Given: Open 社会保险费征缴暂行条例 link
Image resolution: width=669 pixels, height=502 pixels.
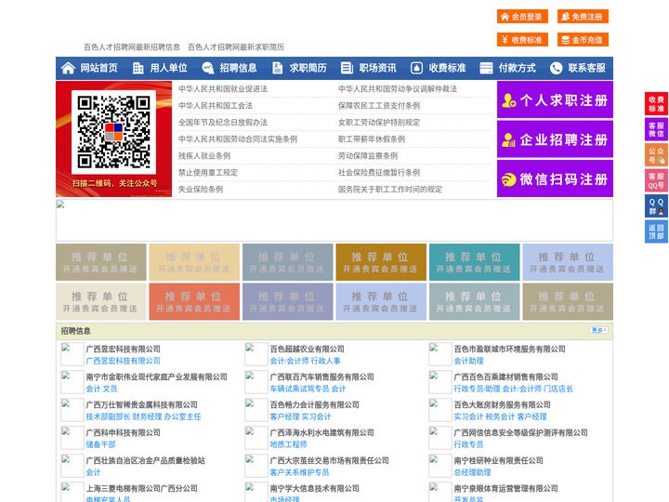Looking at the screenshot, I should point(379,173).
